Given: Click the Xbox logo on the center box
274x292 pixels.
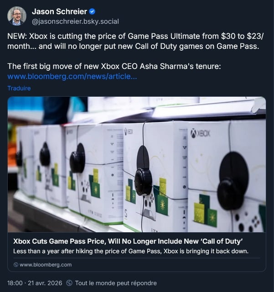Looking at the screenshot, I should [129, 131].
